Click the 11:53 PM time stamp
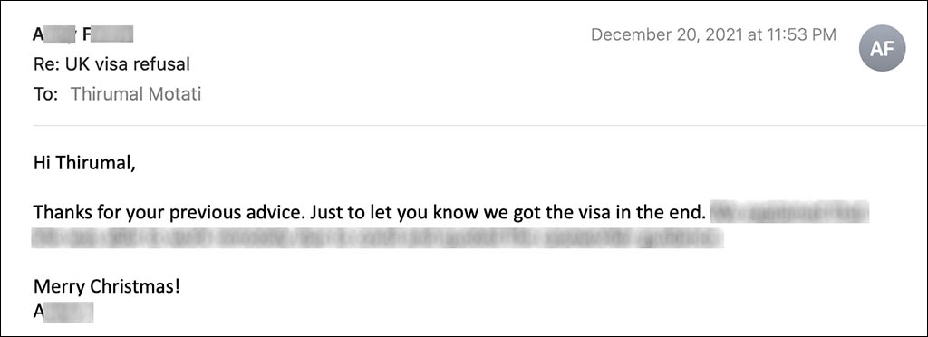928x337 pixels. pyautogui.click(x=798, y=35)
